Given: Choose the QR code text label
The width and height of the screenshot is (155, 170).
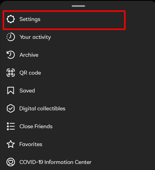Looking at the screenshot, I should click(x=30, y=73).
